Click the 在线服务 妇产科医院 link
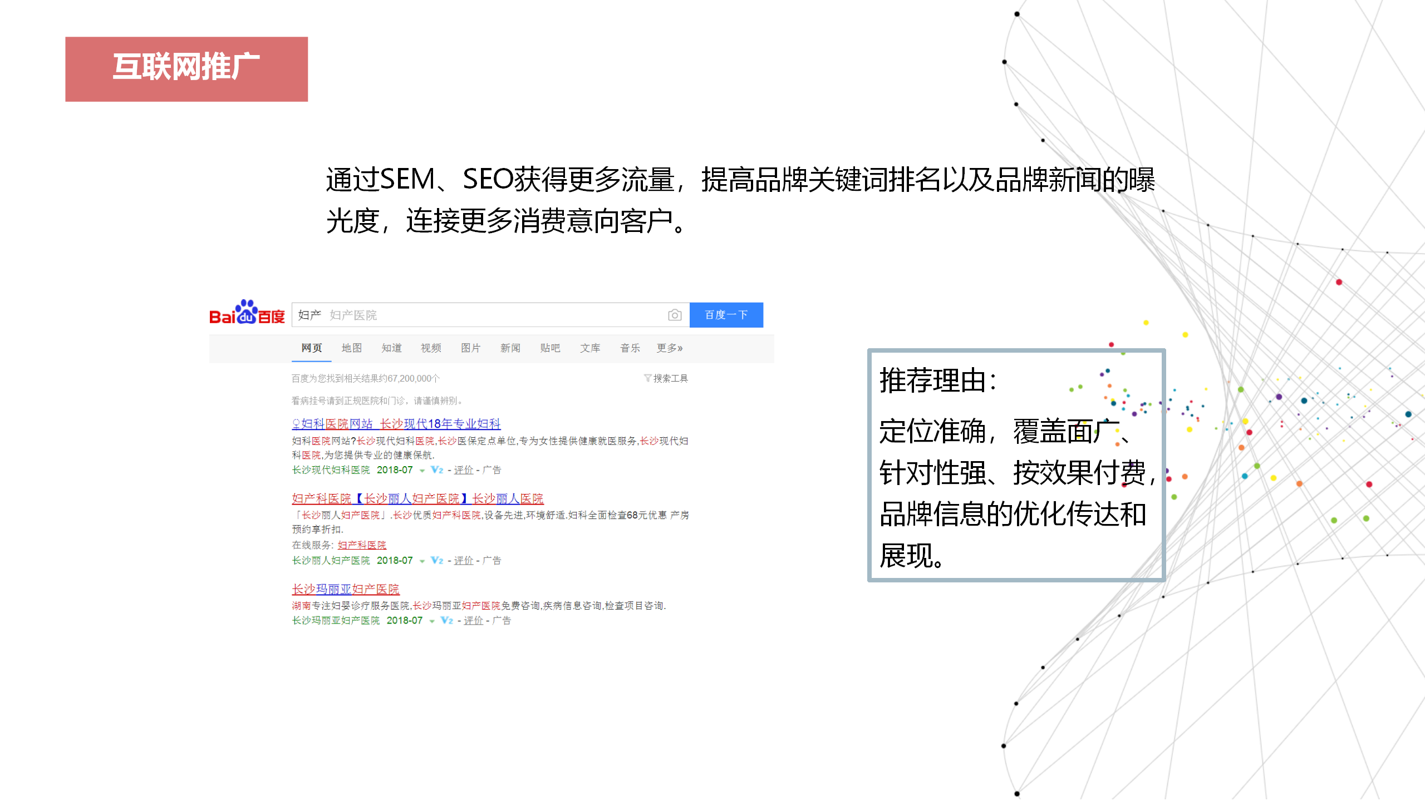The image size is (1425, 801). tap(362, 546)
